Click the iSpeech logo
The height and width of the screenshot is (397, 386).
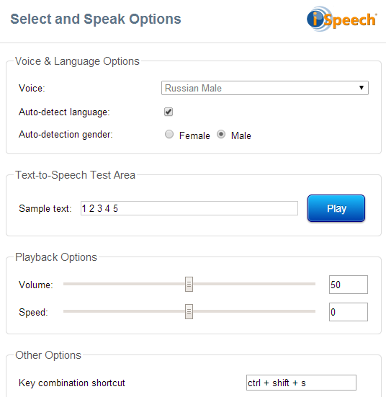pyautogui.click(x=341, y=19)
